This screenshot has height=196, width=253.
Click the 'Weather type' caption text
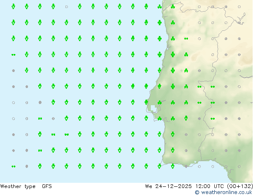pos(18,186)
